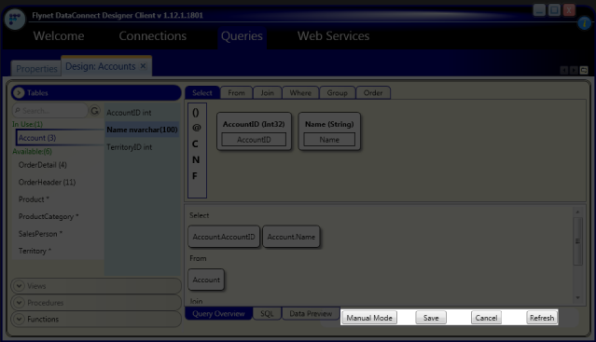Select the Account (3) table
The height and width of the screenshot is (342, 596).
pyautogui.click(x=60, y=138)
